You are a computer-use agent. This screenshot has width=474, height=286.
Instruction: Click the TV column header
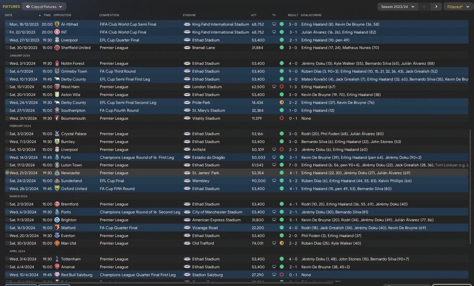[274, 15]
